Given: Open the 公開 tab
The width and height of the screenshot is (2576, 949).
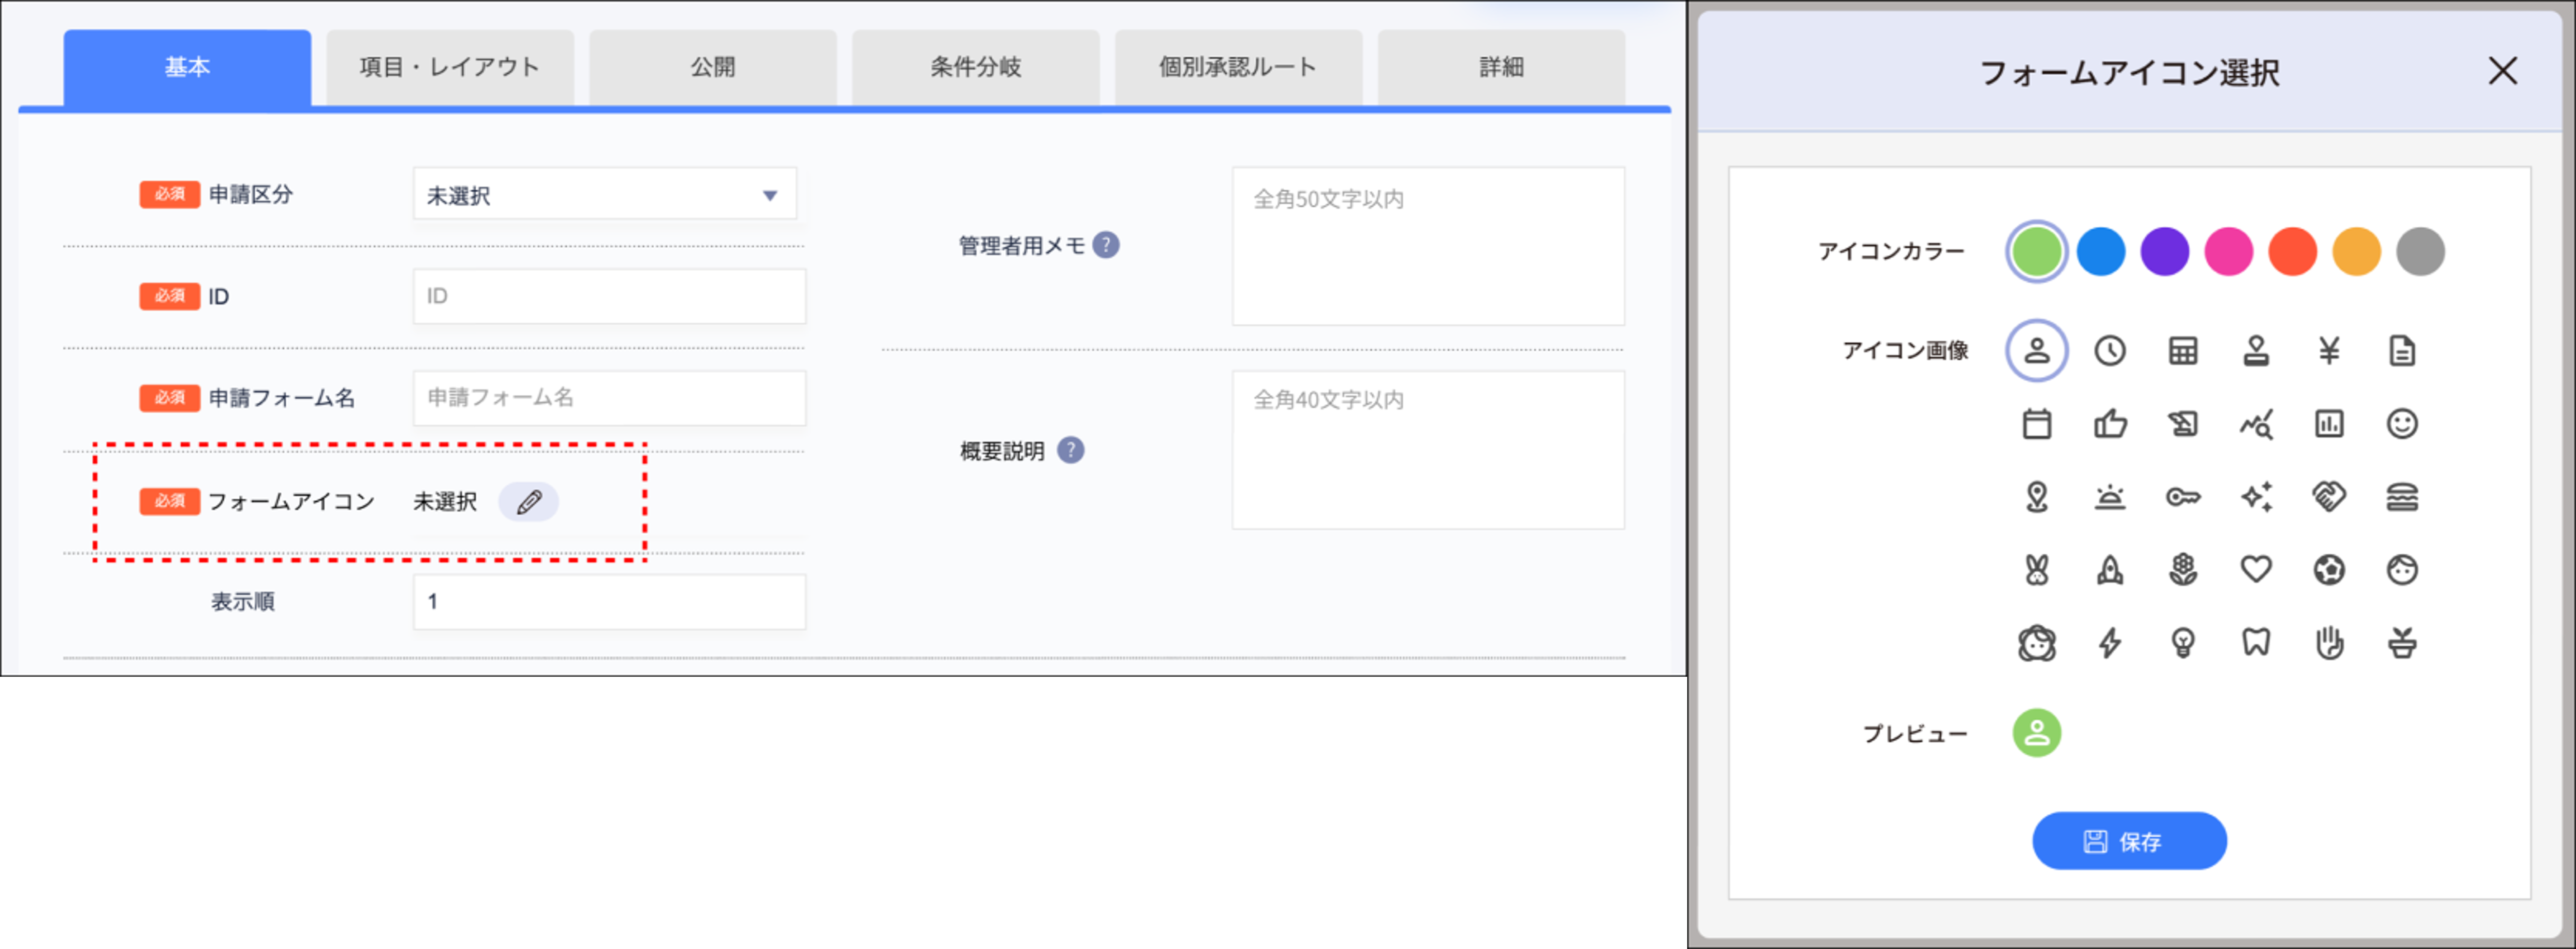Looking at the screenshot, I should 713,67.
